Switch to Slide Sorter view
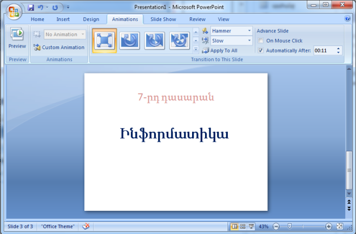This screenshot has width=356, height=234. pos(243,226)
